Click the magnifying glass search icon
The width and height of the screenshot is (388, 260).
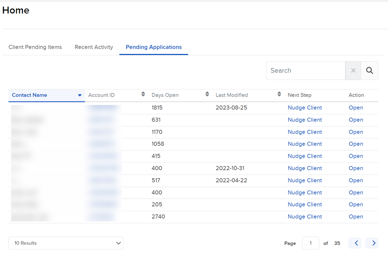coord(369,71)
